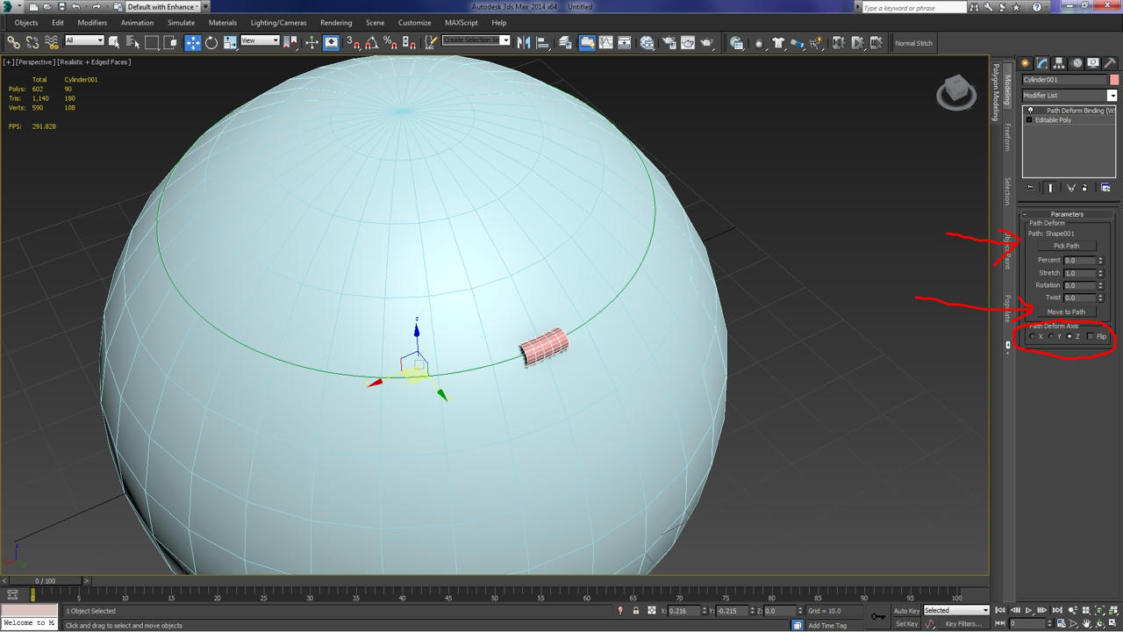Click the Mirror tool icon

[x=525, y=42]
